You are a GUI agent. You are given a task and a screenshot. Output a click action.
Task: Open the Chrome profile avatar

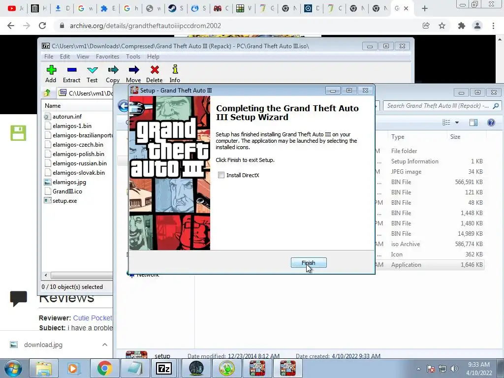[477, 26]
